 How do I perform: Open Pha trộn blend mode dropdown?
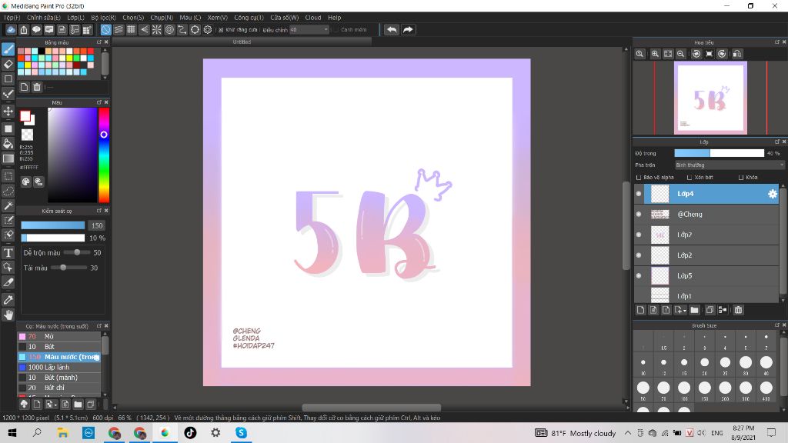pyautogui.click(x=730, y=165)
